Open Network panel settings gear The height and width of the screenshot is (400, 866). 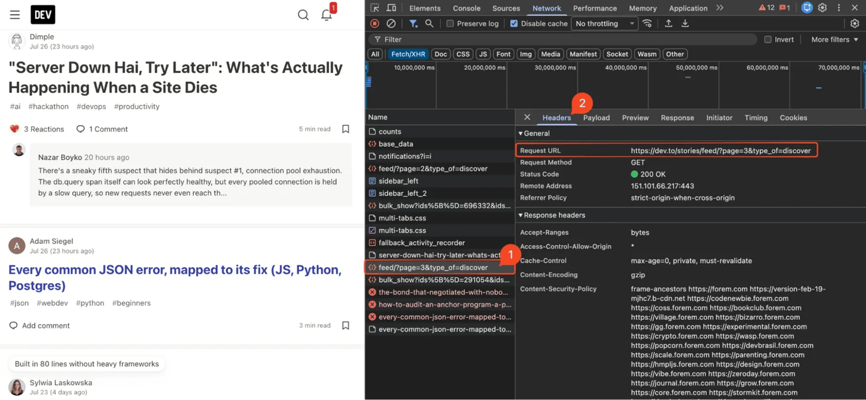[x=855, y=23]
